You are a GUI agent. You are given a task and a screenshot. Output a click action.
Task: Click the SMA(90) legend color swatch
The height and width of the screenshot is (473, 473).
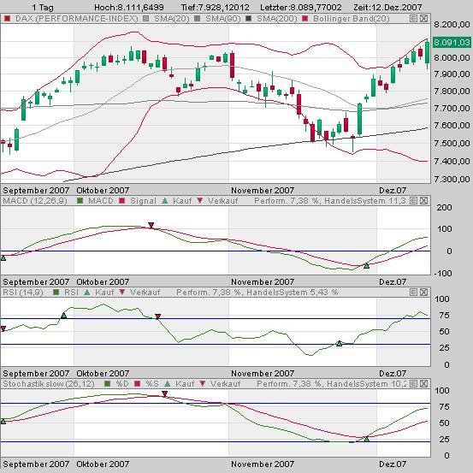coord(198,19)
